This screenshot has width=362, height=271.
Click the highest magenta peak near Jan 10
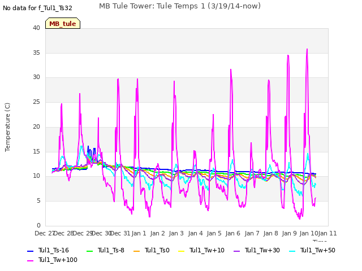point(307,49)
